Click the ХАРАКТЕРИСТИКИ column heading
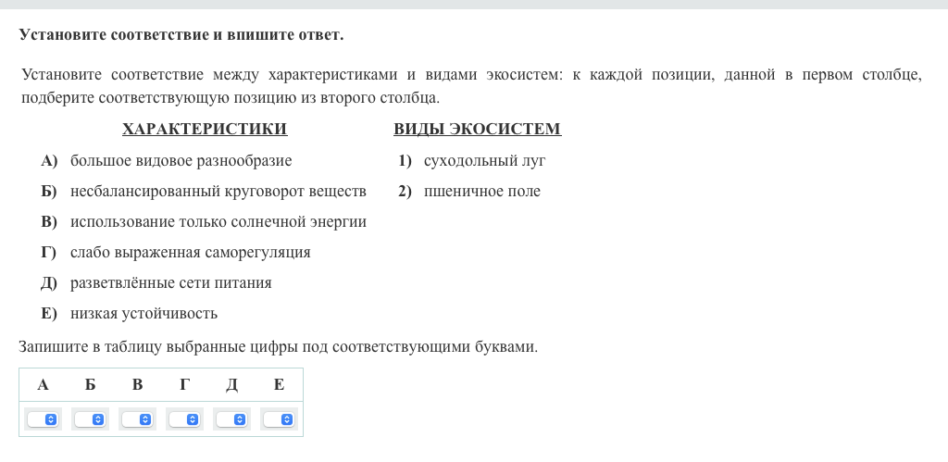 click(205, 130)
